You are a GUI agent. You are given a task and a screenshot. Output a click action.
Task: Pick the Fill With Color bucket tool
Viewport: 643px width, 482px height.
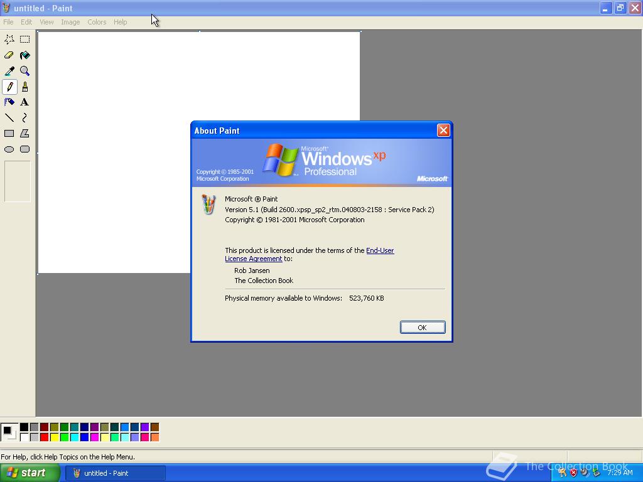[25, 55]
